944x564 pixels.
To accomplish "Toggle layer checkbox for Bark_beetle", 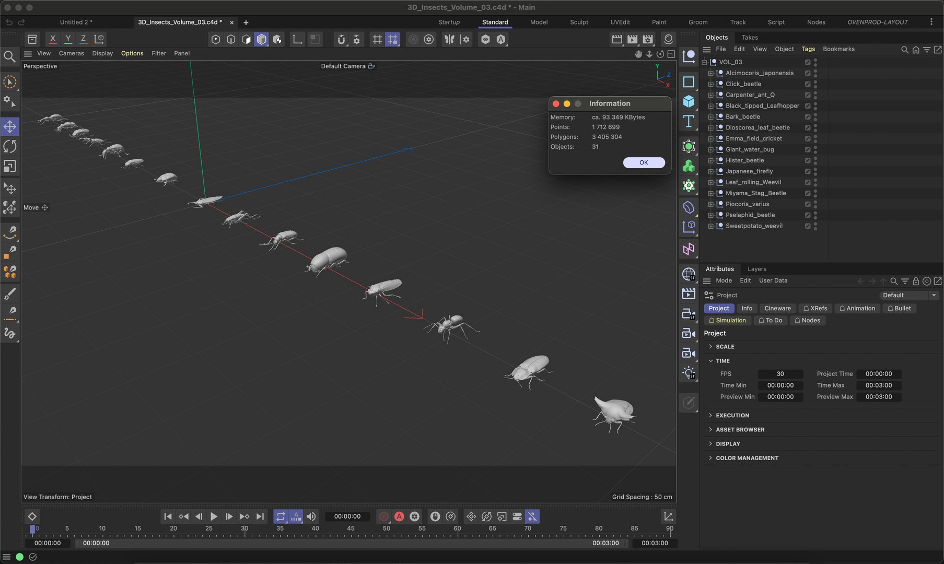I will pyautogui.click(x=808, y=117).
